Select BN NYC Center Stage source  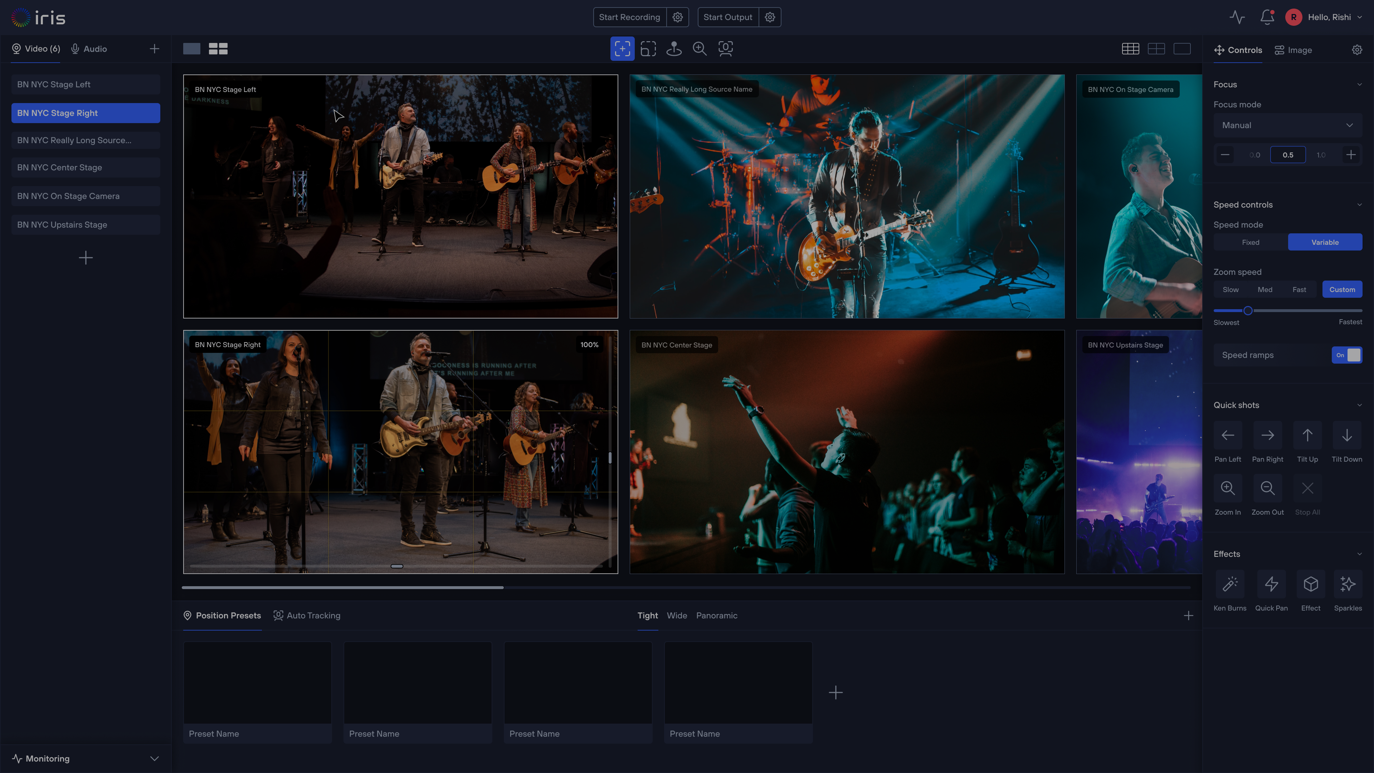click(x=86, y=167)
